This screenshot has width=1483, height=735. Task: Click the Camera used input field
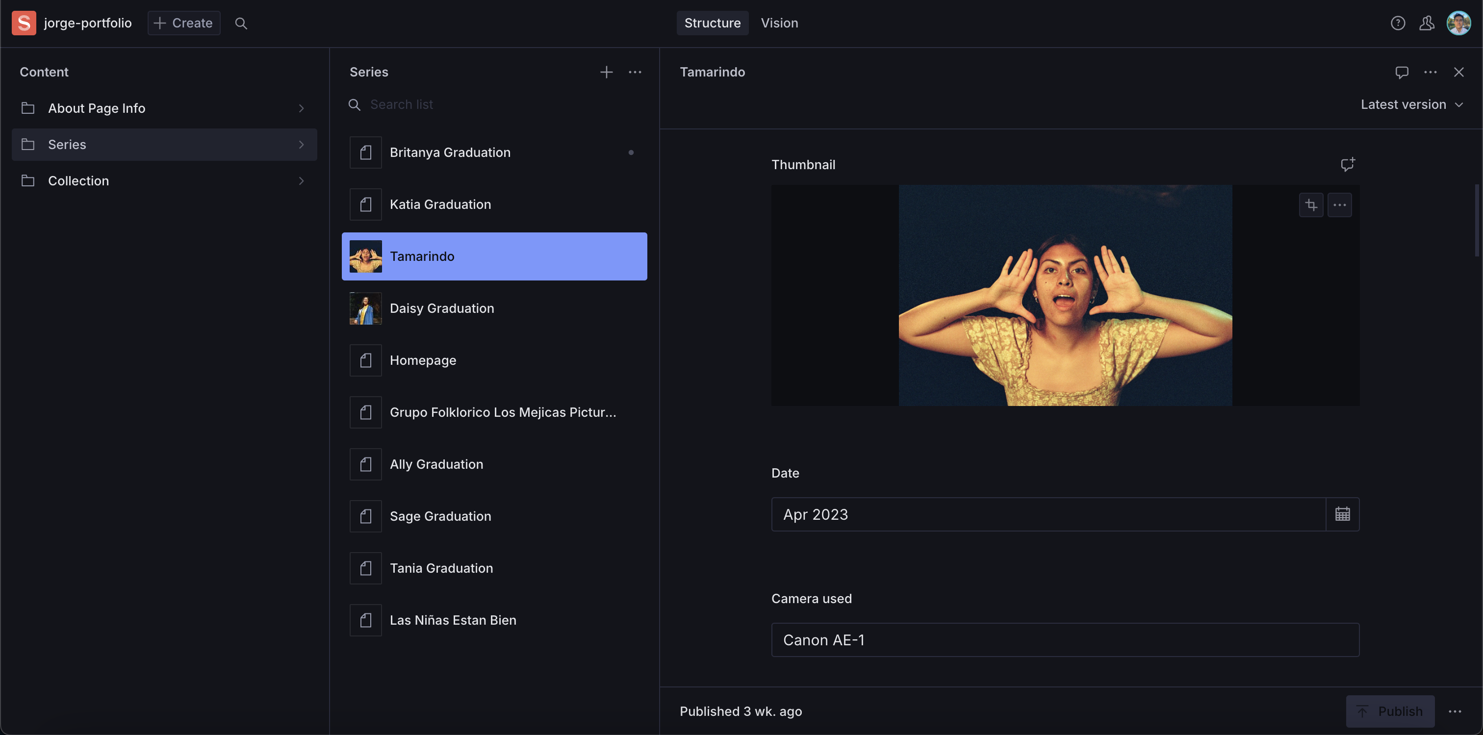tap(1065, 639)
